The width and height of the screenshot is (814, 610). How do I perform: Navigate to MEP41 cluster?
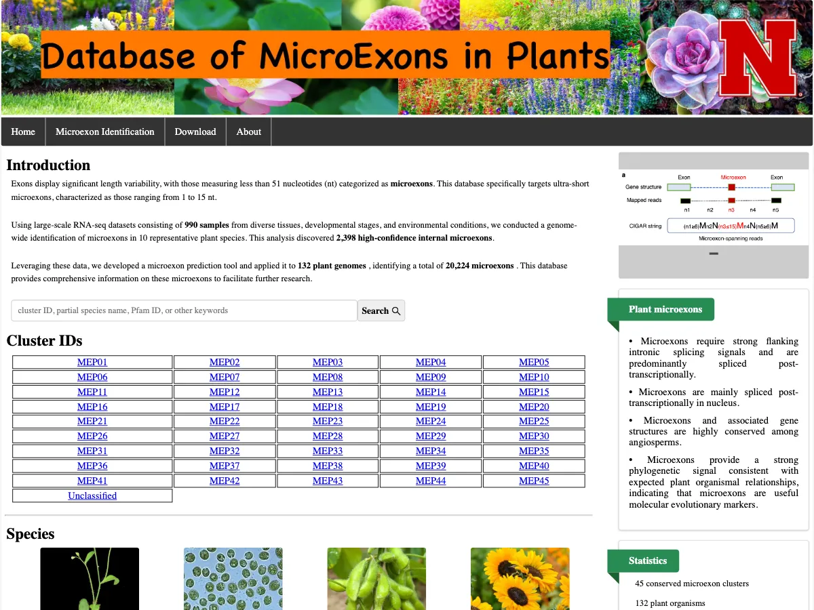coord(92,481)
